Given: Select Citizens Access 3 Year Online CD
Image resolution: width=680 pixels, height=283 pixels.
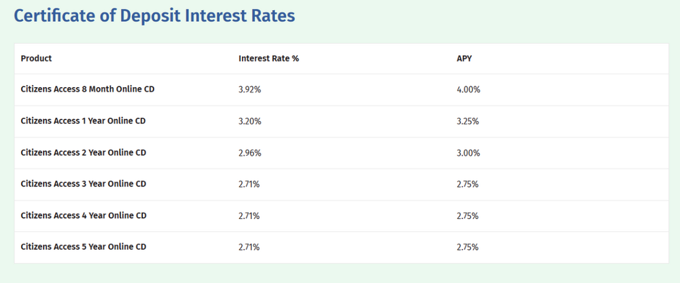Looking at the screenshot, I should (x=84, y=184).
